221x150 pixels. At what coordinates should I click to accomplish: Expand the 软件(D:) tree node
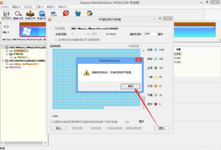pos(11,57)
